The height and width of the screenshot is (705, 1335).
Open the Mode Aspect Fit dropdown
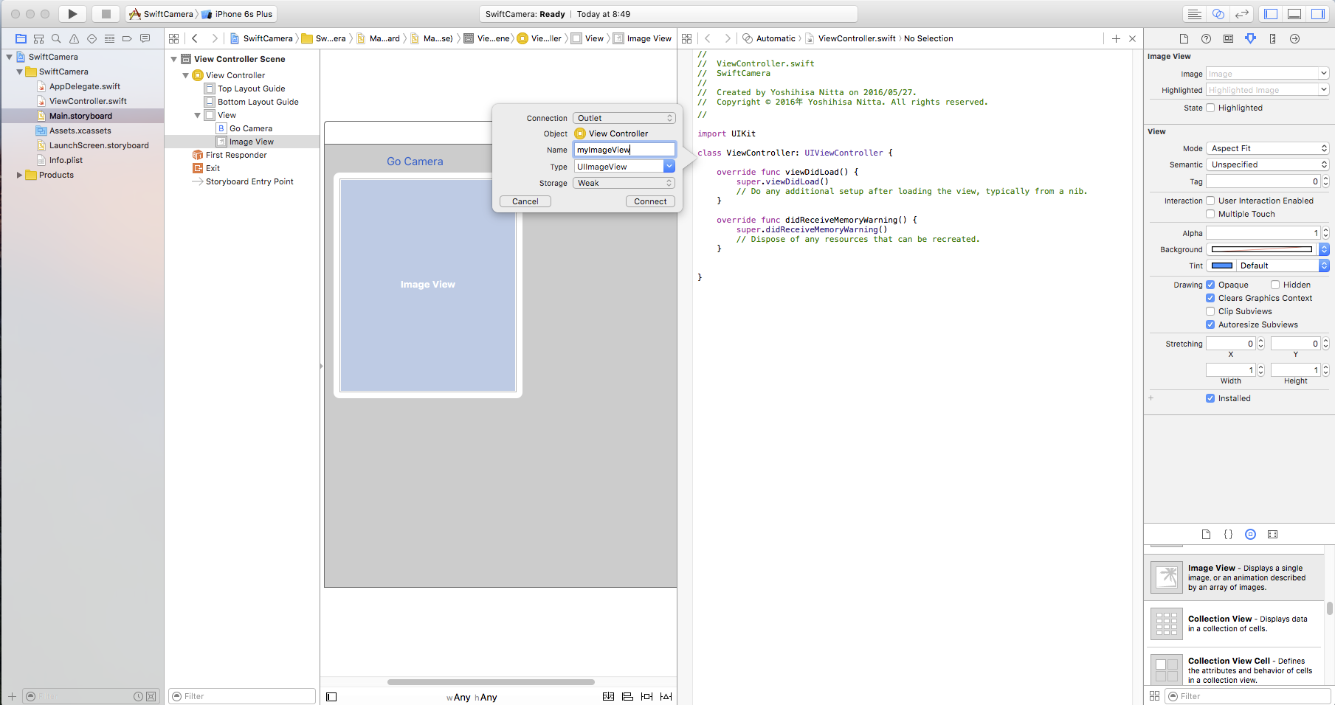1267,148
